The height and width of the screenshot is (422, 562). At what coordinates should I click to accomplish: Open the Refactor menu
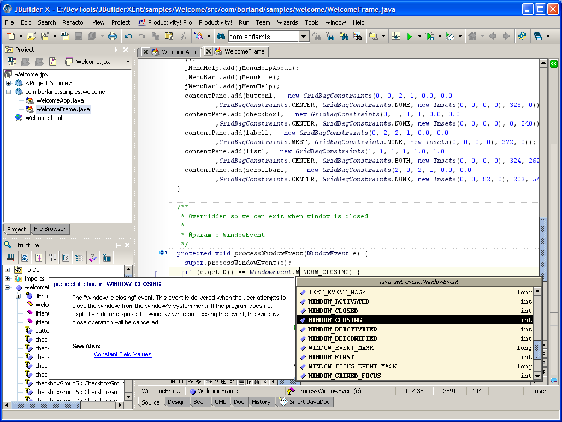tap(74, 22)
